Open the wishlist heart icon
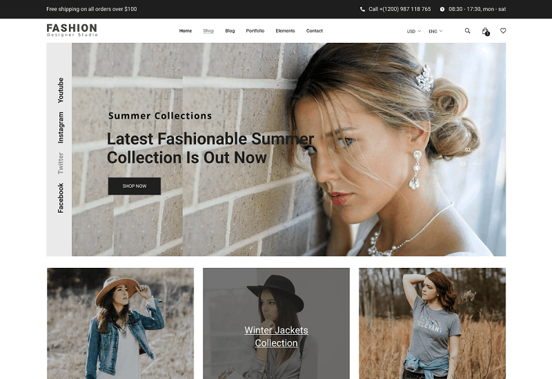This screenshot has height=379, width=552. click(503, 30)
